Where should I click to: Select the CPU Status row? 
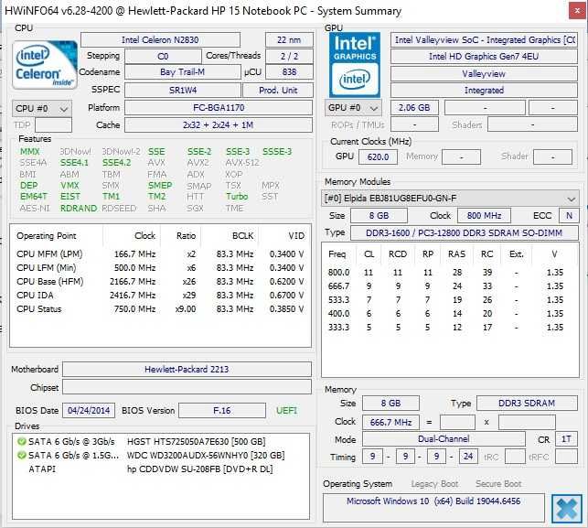[x=160, y=309]
